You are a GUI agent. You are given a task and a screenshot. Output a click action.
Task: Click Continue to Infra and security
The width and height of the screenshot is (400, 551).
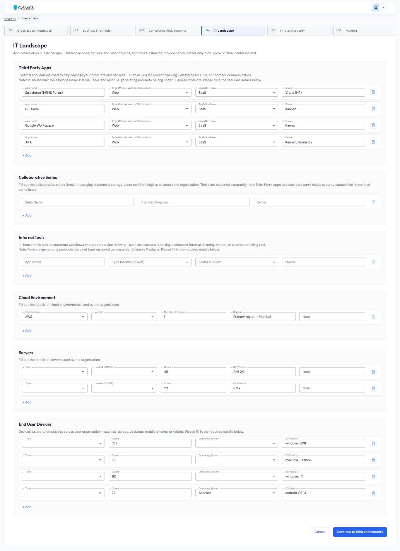tap(360, 532)
